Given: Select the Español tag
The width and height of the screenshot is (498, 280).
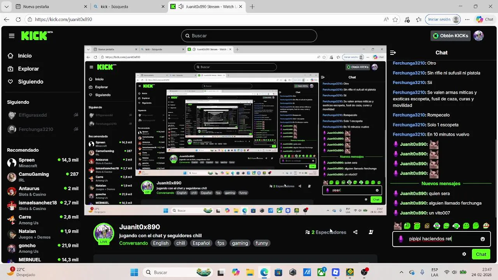Looking at the screenshot, I should point(201,243).
